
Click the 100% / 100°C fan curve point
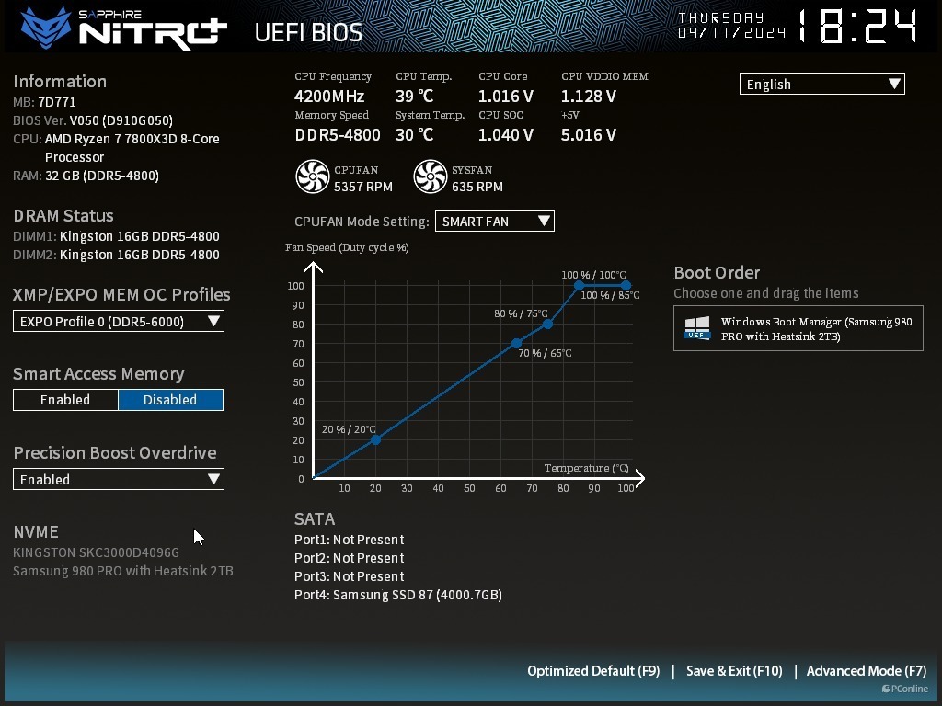626,286
